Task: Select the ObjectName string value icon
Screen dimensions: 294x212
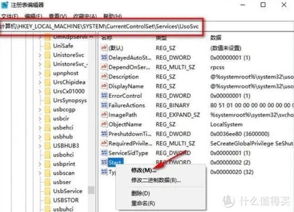Action: (x=104, y=124)
